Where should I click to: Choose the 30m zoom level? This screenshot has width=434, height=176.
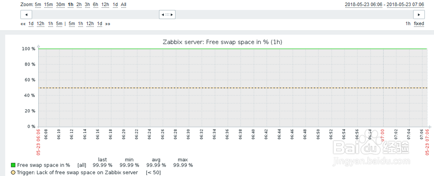(x=60, y=4)
